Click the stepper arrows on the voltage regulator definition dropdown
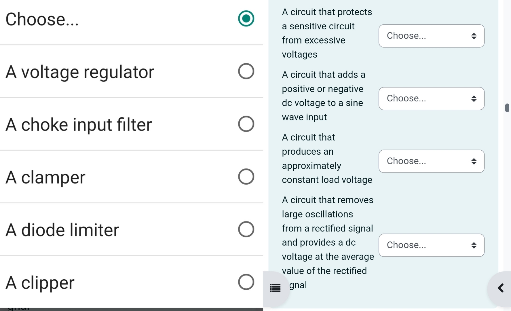The width and height of the screenshot is (511, 311). [474, 161]
